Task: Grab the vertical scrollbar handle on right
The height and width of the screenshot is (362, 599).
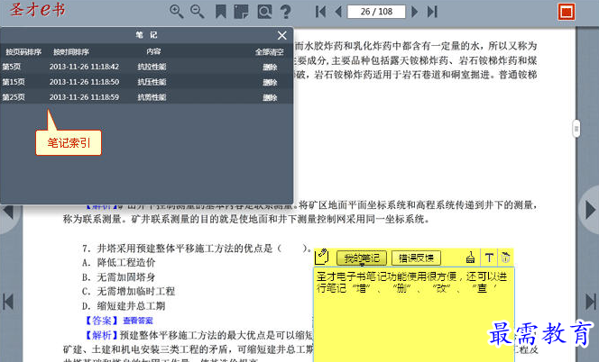Action: (576, 129)
